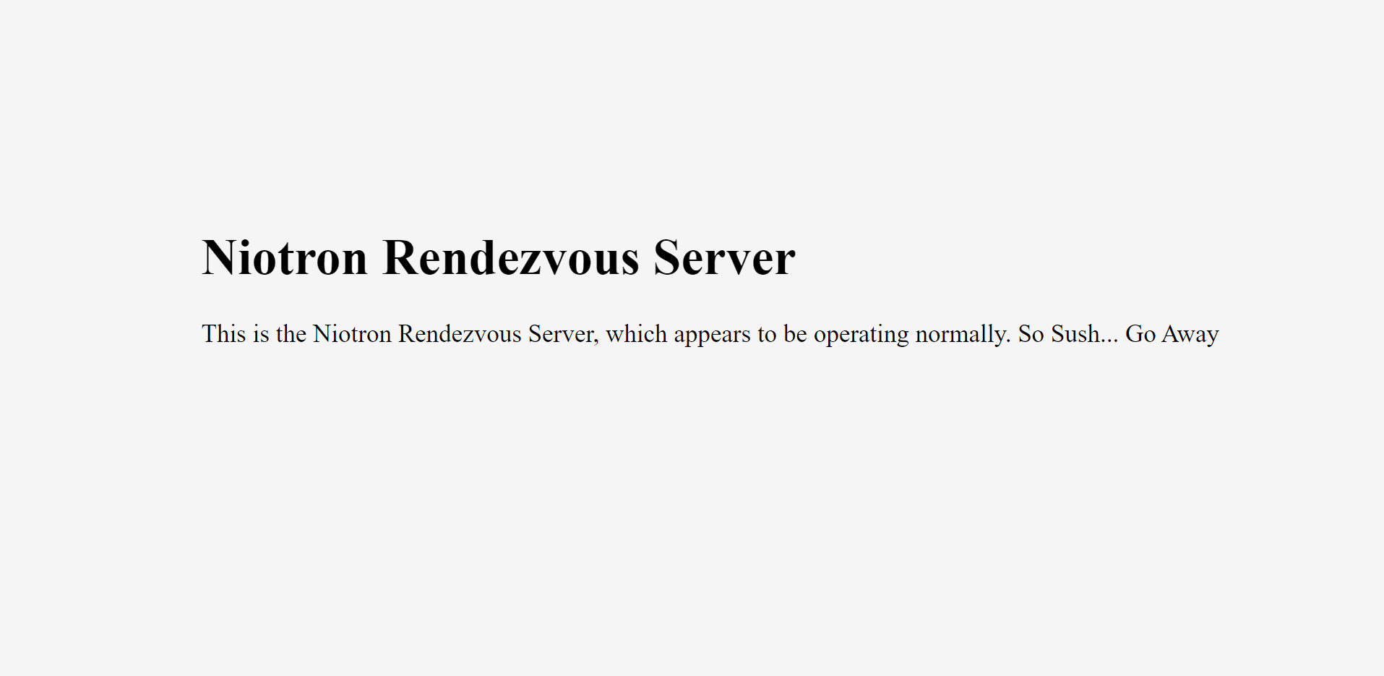The height and width of the screenshot is (676, 1384).
Task: Click the word 'is' after 'This'
Action: click(261, 334)
